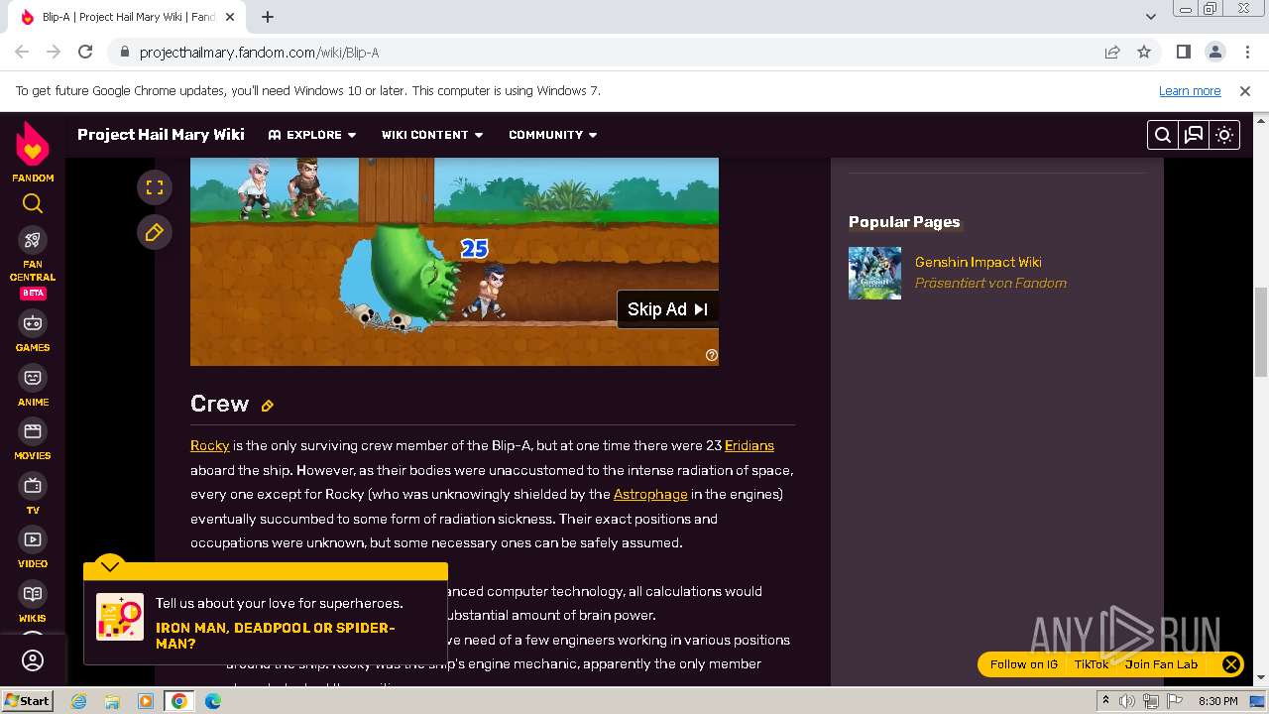Open Chrome three-dot menu
This screenshot has width=1269, height=714.
pyautogui.click(x=1245, y=53)
